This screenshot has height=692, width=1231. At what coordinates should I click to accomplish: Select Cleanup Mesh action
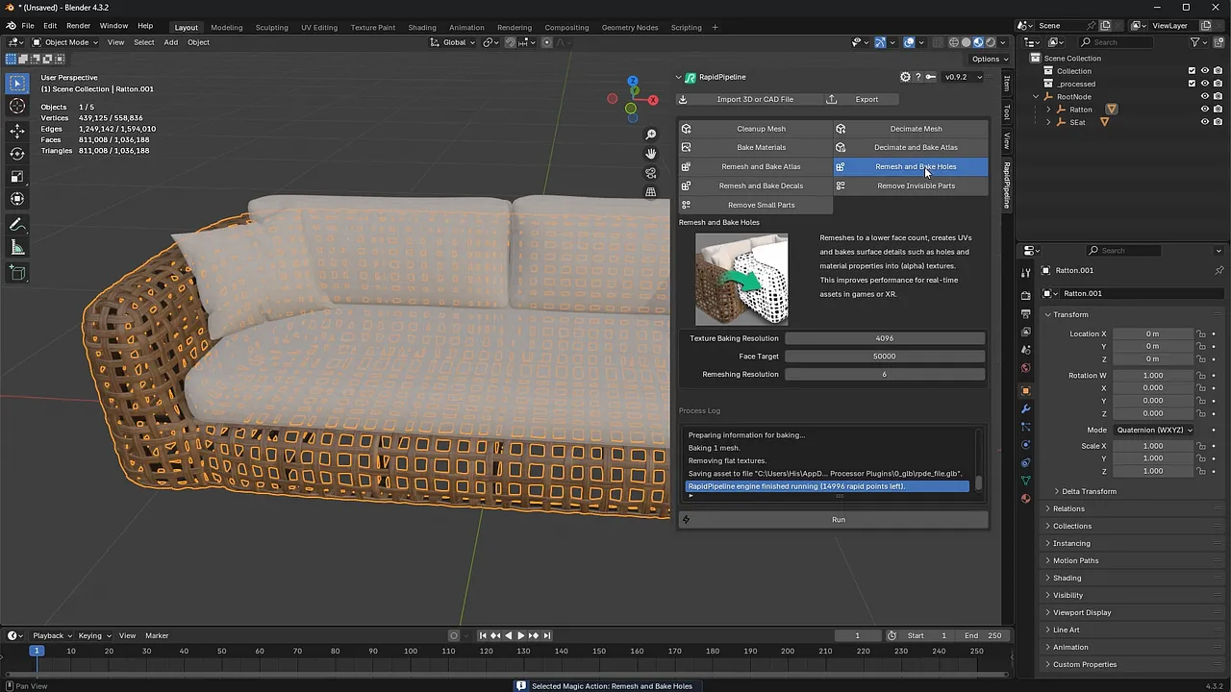click(x=756, y=129)
